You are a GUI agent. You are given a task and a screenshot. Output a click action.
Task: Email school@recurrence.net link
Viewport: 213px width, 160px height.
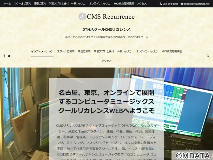coord(196,4)
